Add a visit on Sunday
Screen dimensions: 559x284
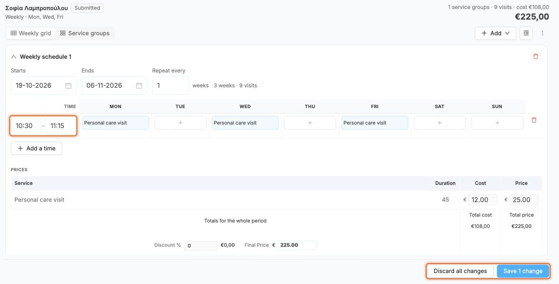497,123
